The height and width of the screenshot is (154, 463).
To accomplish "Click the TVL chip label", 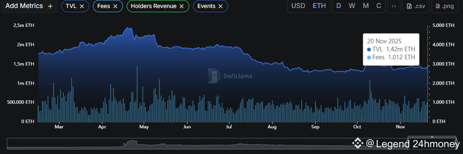I will [71, 6].
